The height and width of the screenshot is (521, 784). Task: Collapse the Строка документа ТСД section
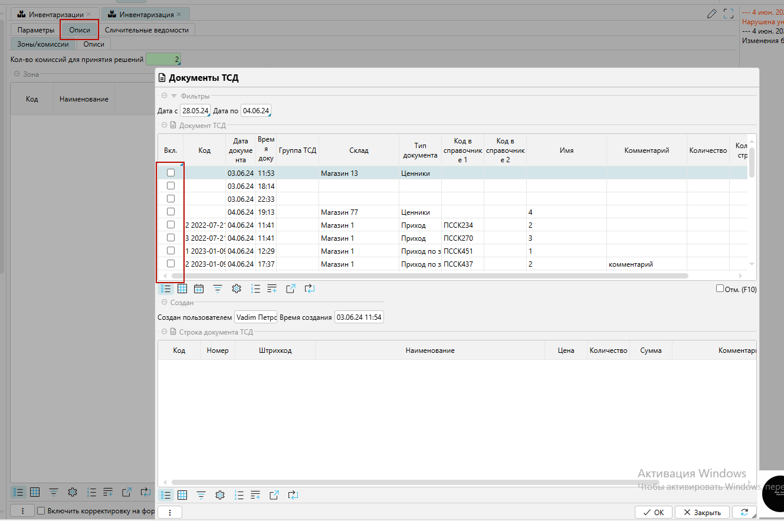[x=164, y=332]
